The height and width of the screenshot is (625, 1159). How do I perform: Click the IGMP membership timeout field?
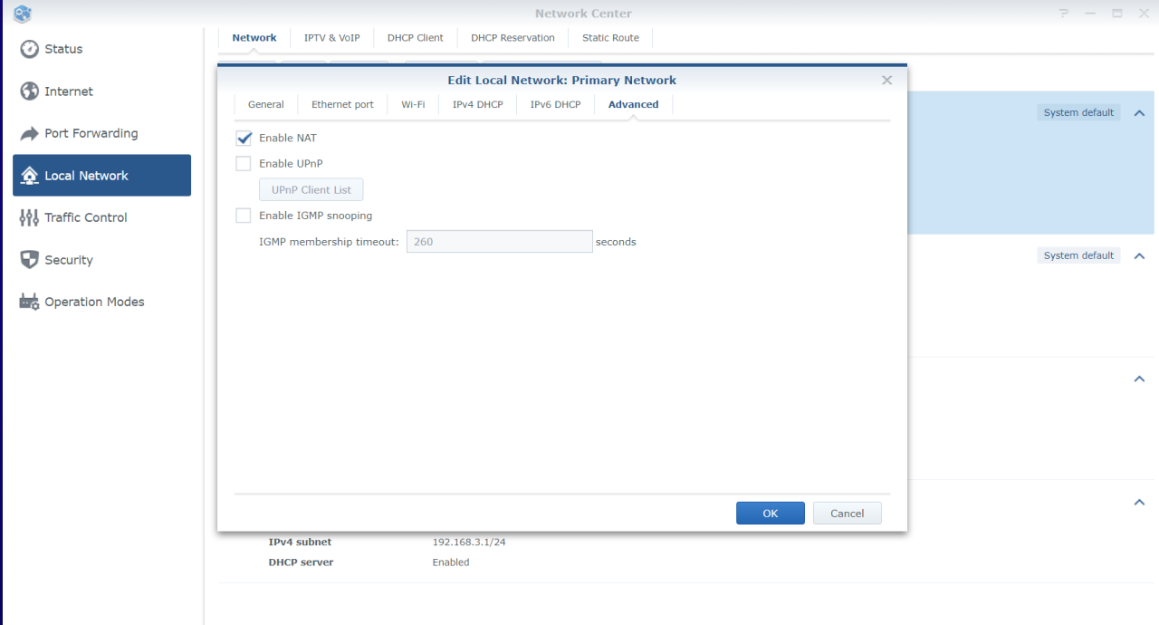[499, 242]
